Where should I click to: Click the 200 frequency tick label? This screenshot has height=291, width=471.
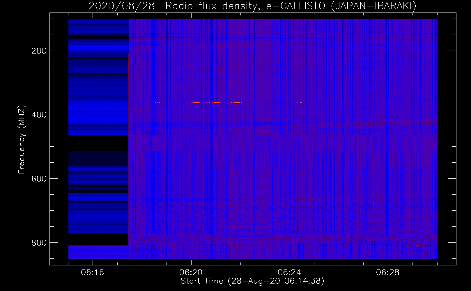[39, 51]
